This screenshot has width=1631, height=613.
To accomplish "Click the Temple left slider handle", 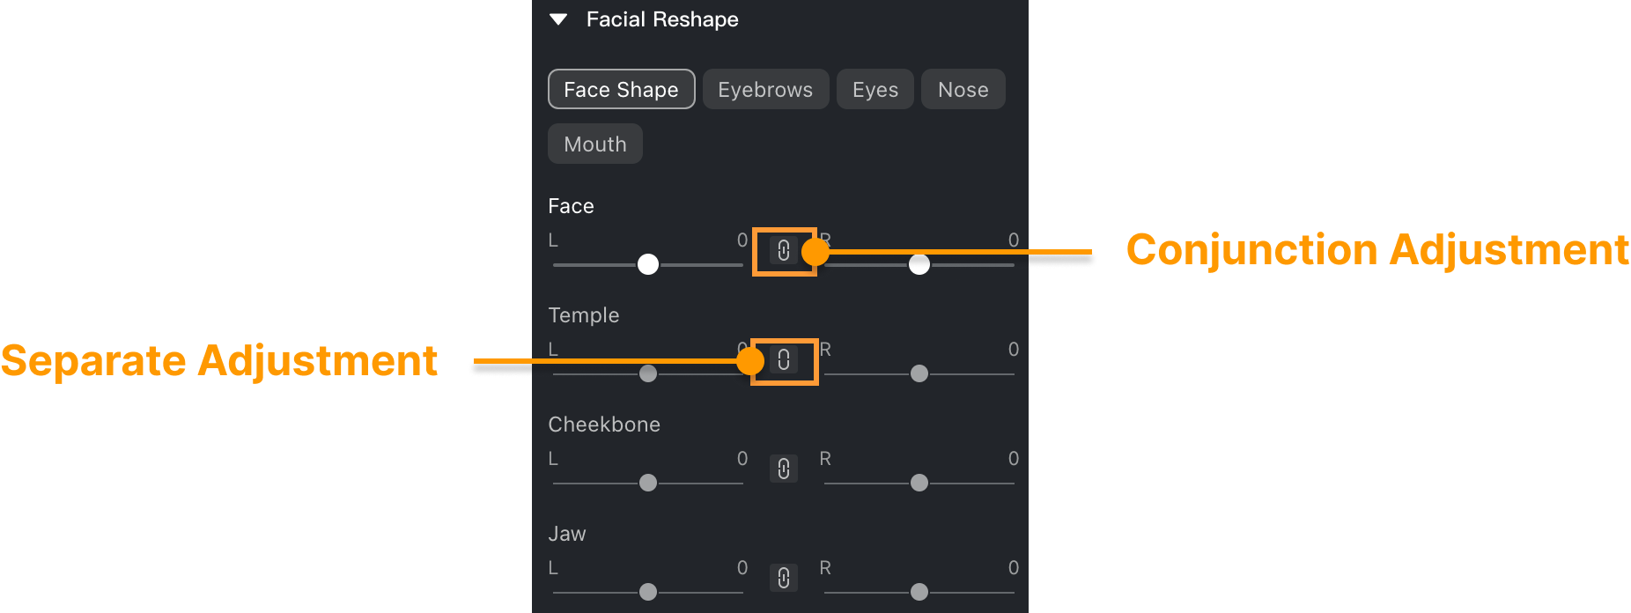I will click(x=648, y=373).
